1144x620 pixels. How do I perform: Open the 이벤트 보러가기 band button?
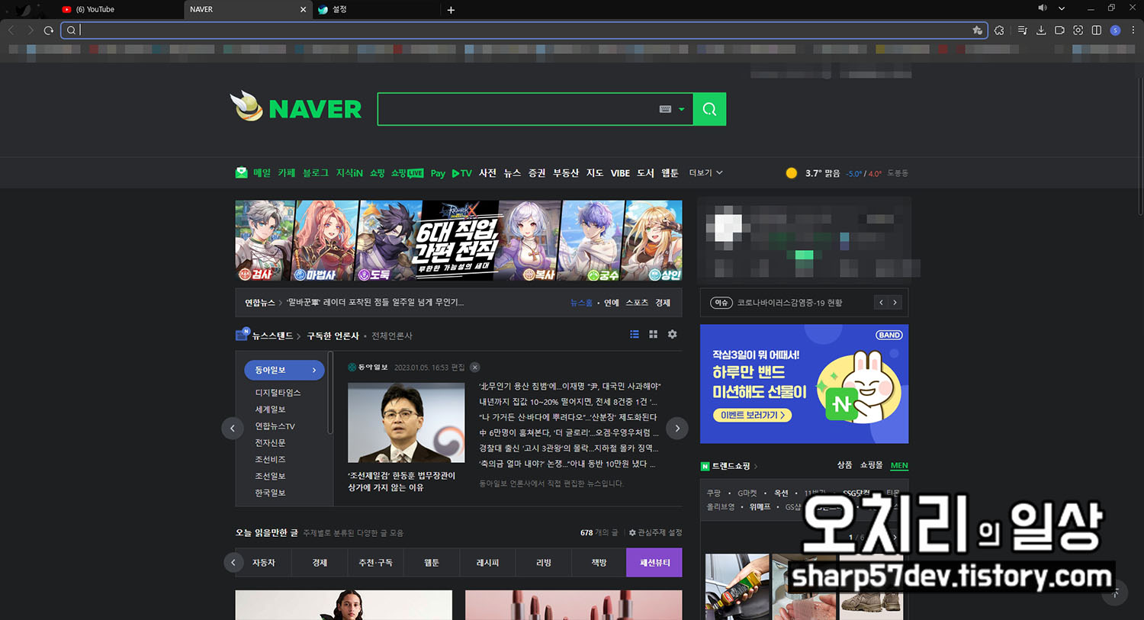[x=752, y=415]
